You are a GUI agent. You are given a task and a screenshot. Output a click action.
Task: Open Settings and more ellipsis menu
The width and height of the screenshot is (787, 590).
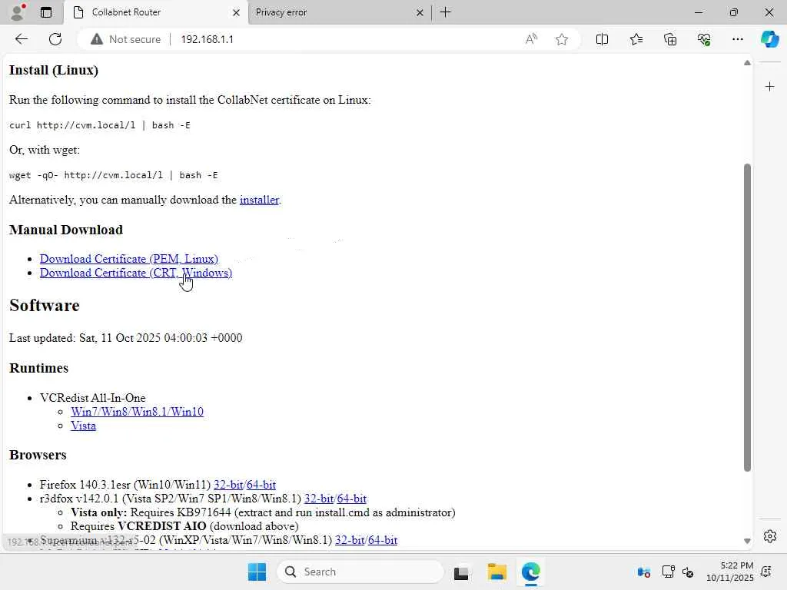(x=737, y=39)
